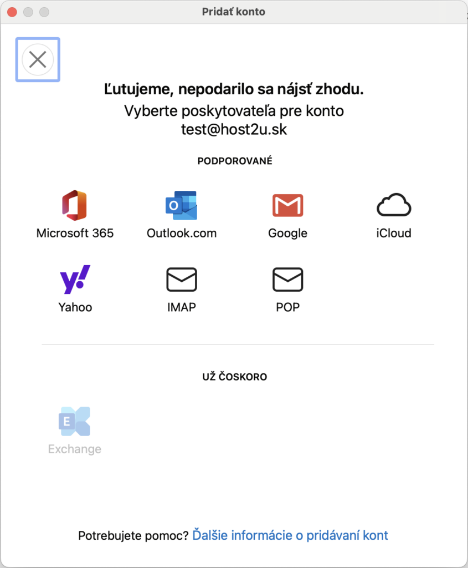Close the Pridať konto window with red button

(x=12, y=12)
